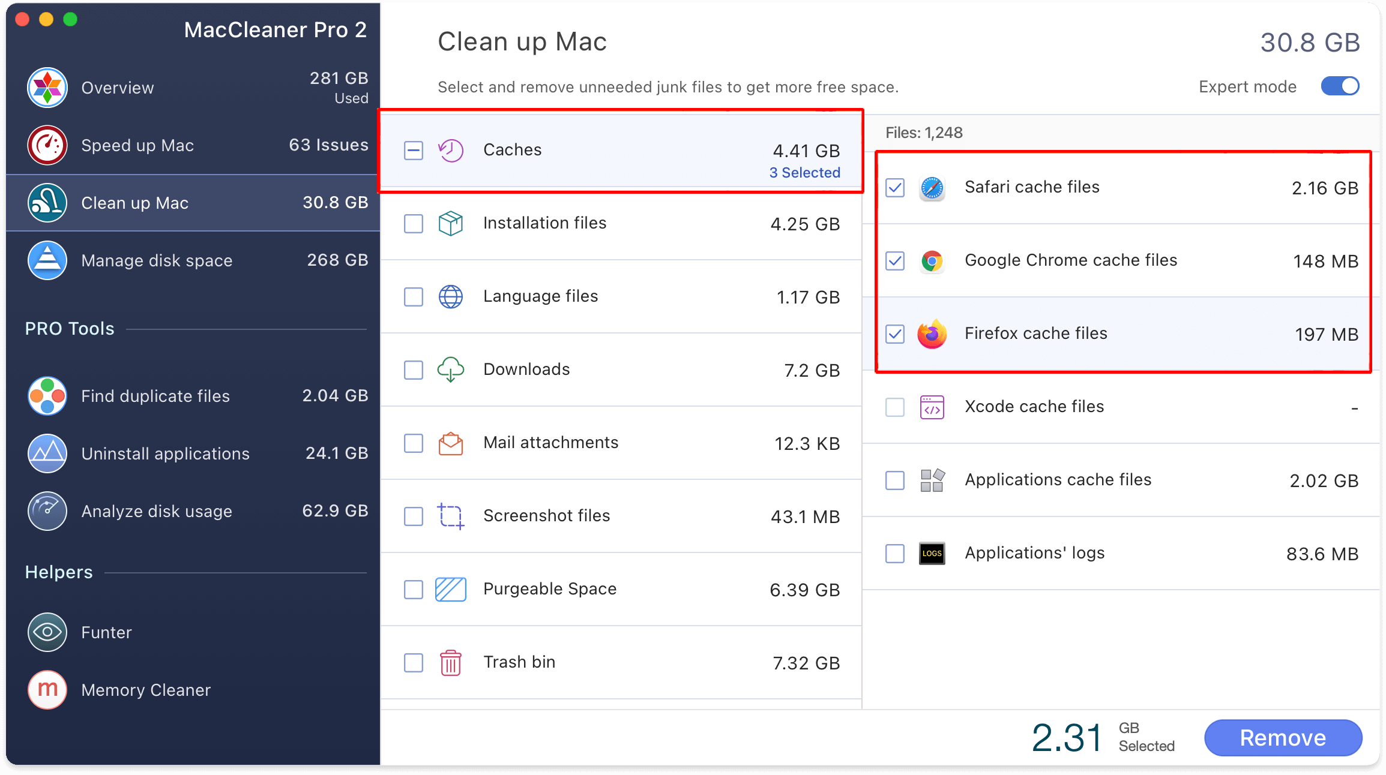
Task: Open the Overview section label
Action: [x=118, y=88]
